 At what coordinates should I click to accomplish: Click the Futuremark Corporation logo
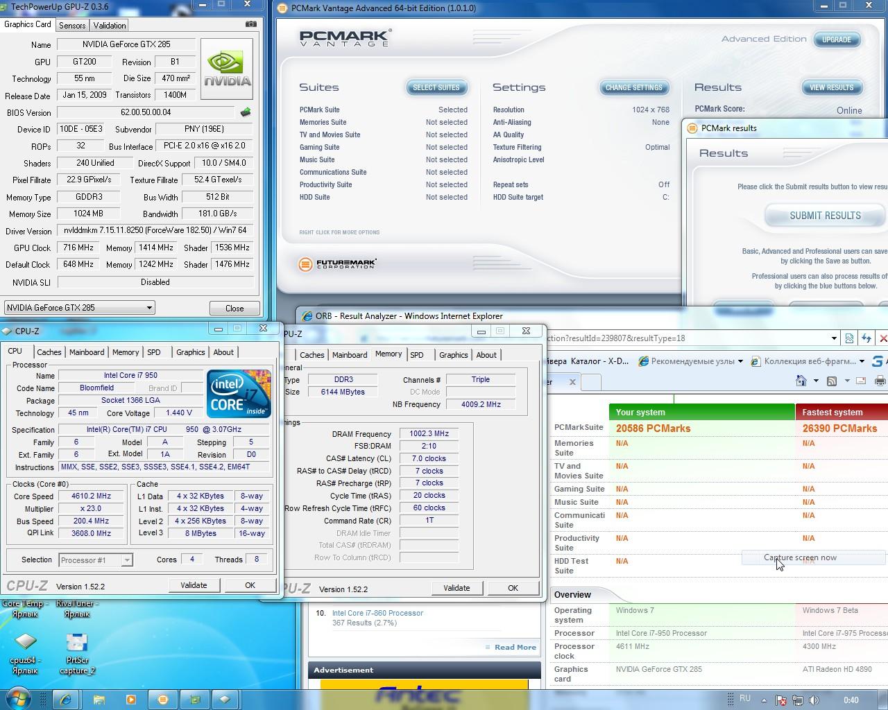click(338, 264)
